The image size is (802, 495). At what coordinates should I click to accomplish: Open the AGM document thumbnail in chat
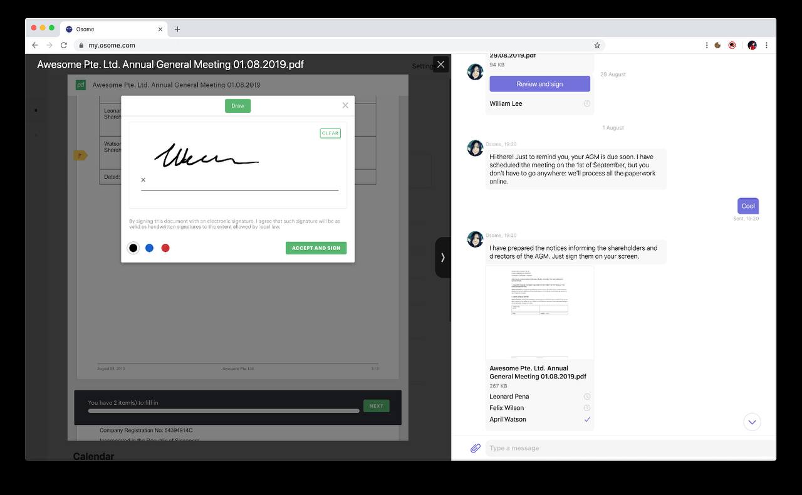(x=539, y=313)
